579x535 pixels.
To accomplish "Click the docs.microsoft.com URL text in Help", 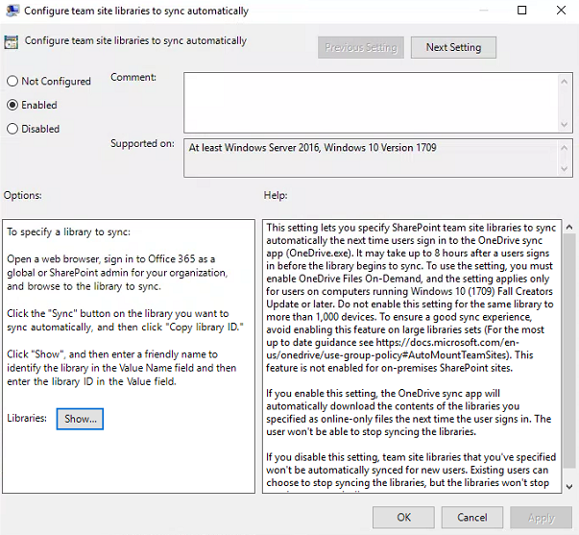I will (x=393, y=349).
